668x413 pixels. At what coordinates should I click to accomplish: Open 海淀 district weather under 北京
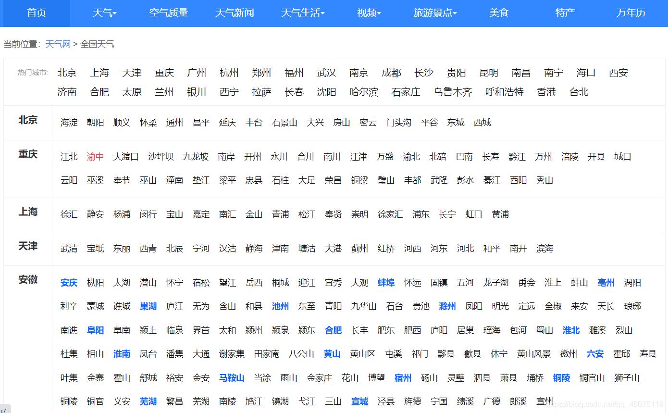(x=69, y=123)
